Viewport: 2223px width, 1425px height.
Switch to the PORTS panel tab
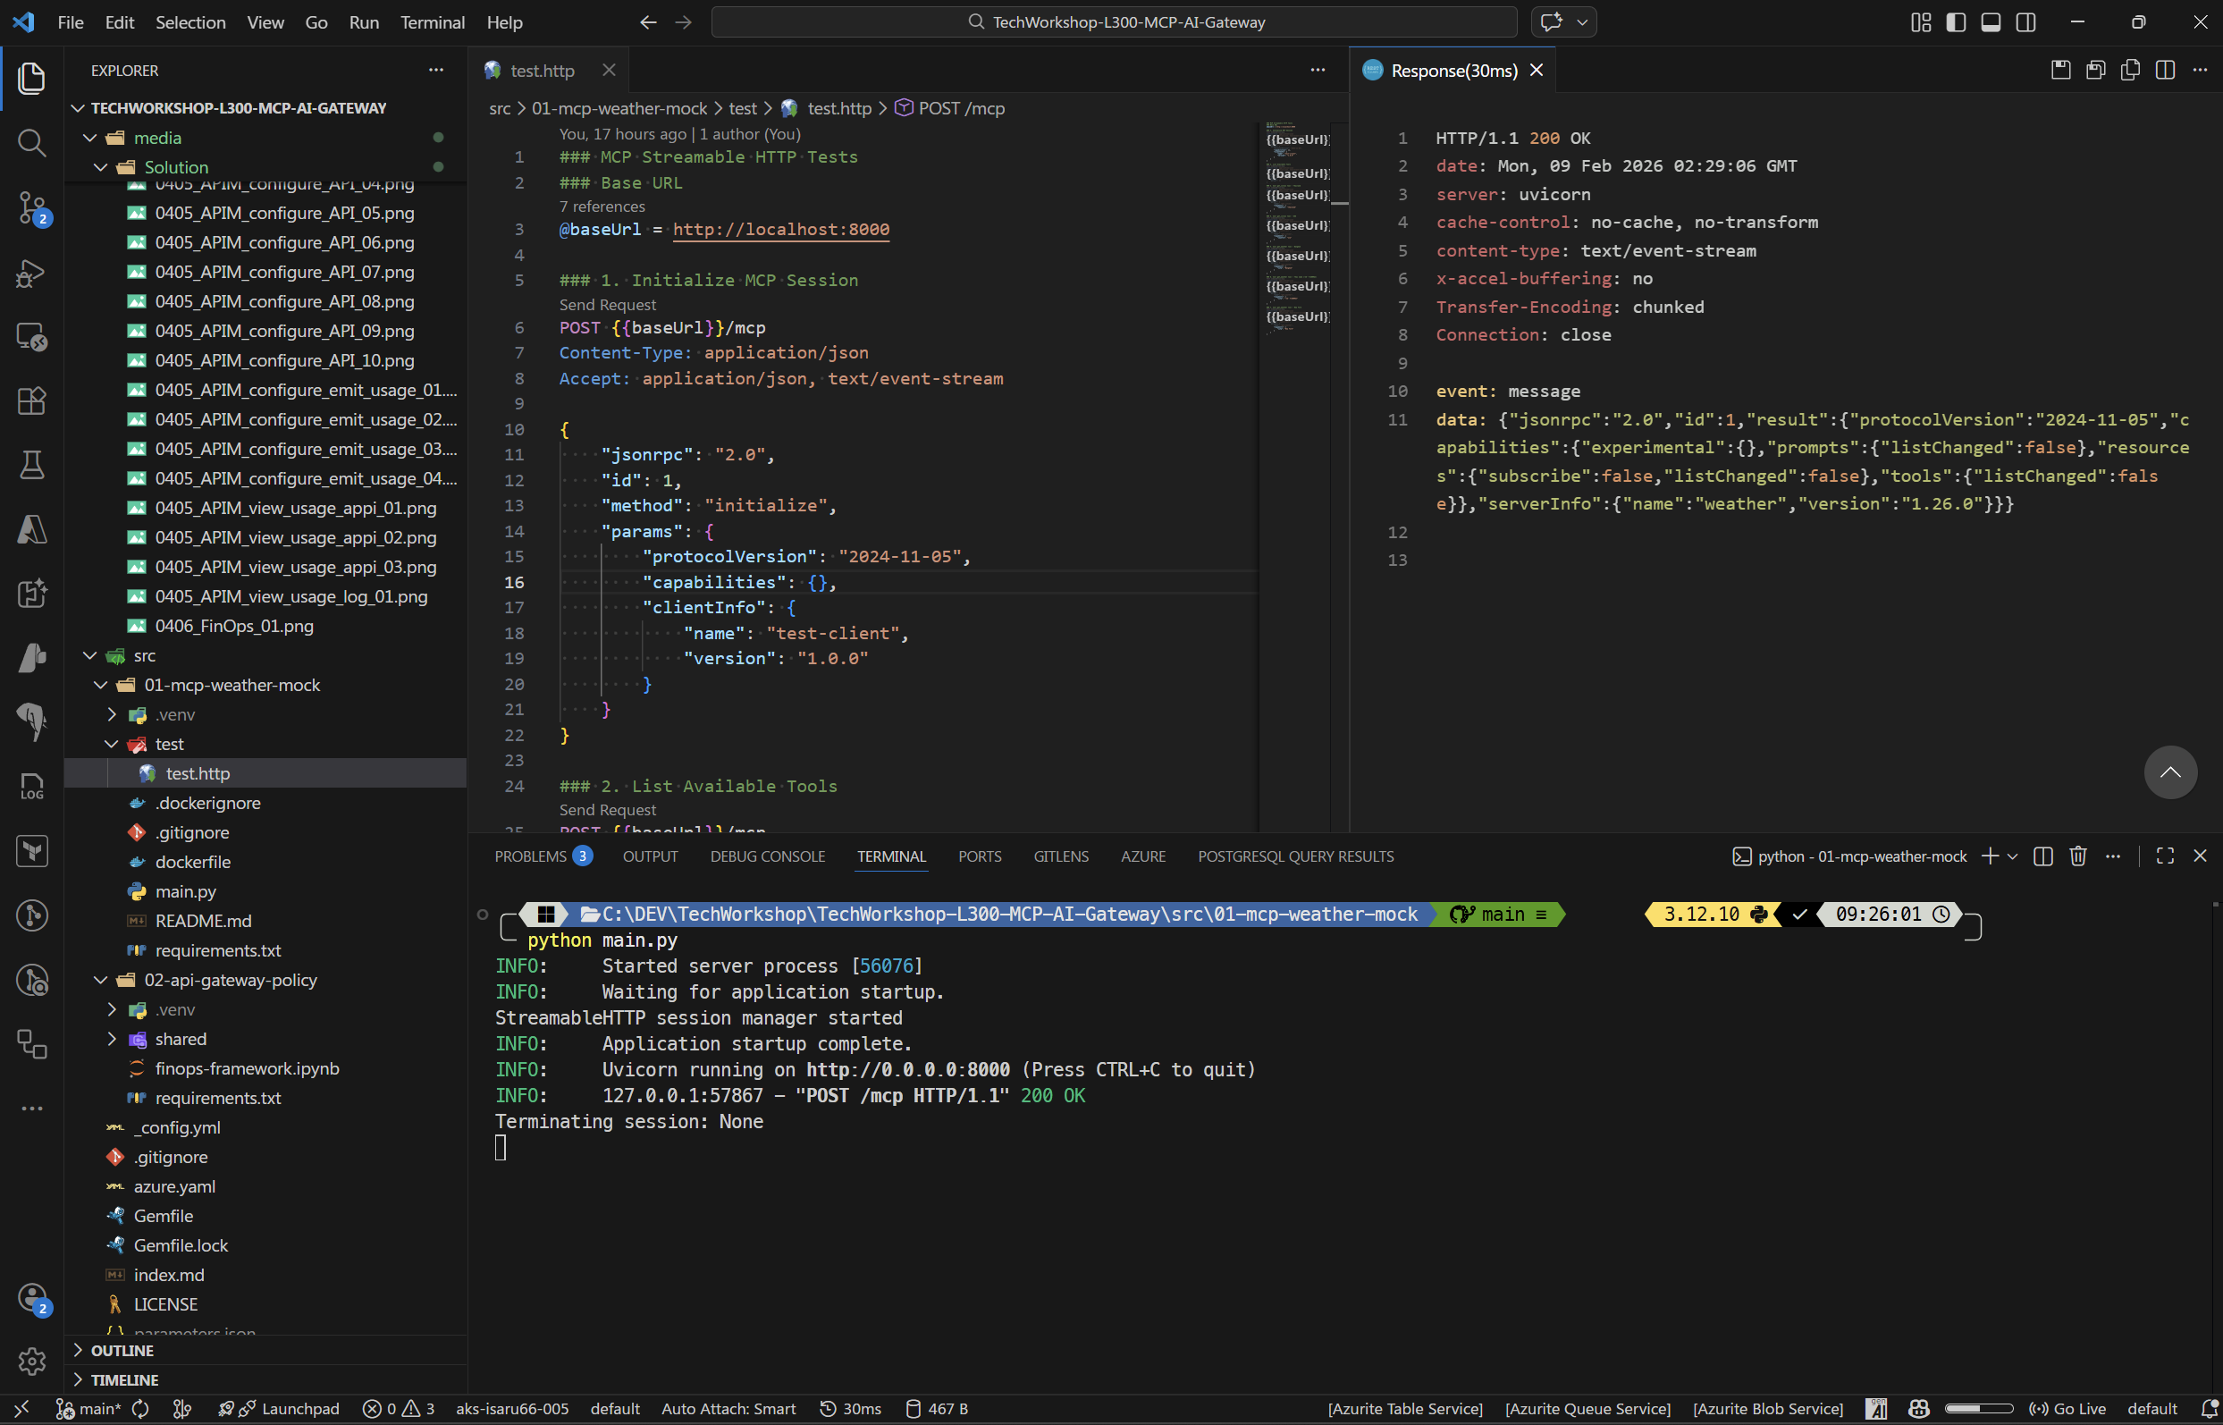click(x=979, y=856)
